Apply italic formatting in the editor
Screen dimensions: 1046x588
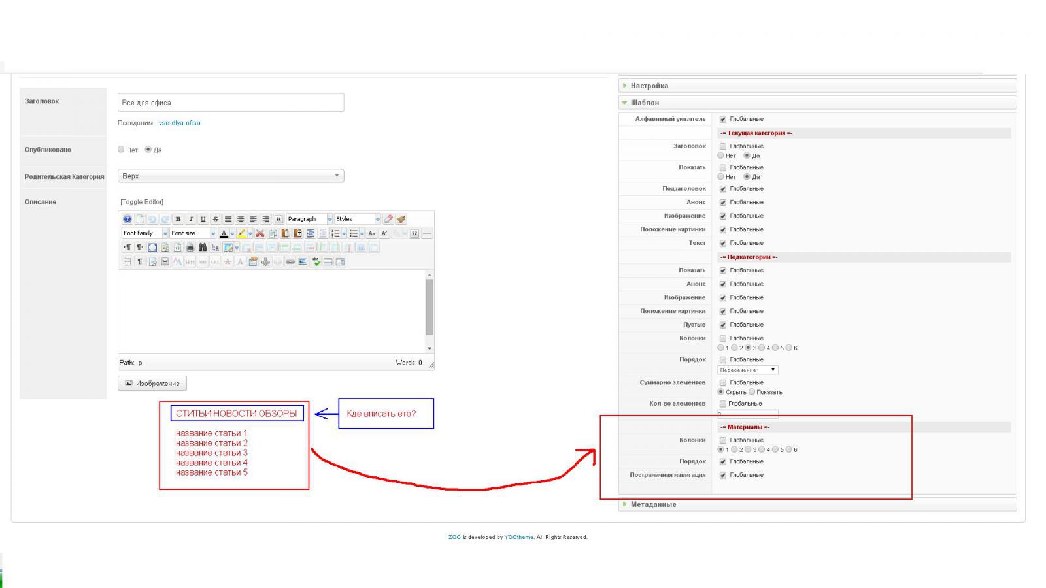[x=190, y=220]
